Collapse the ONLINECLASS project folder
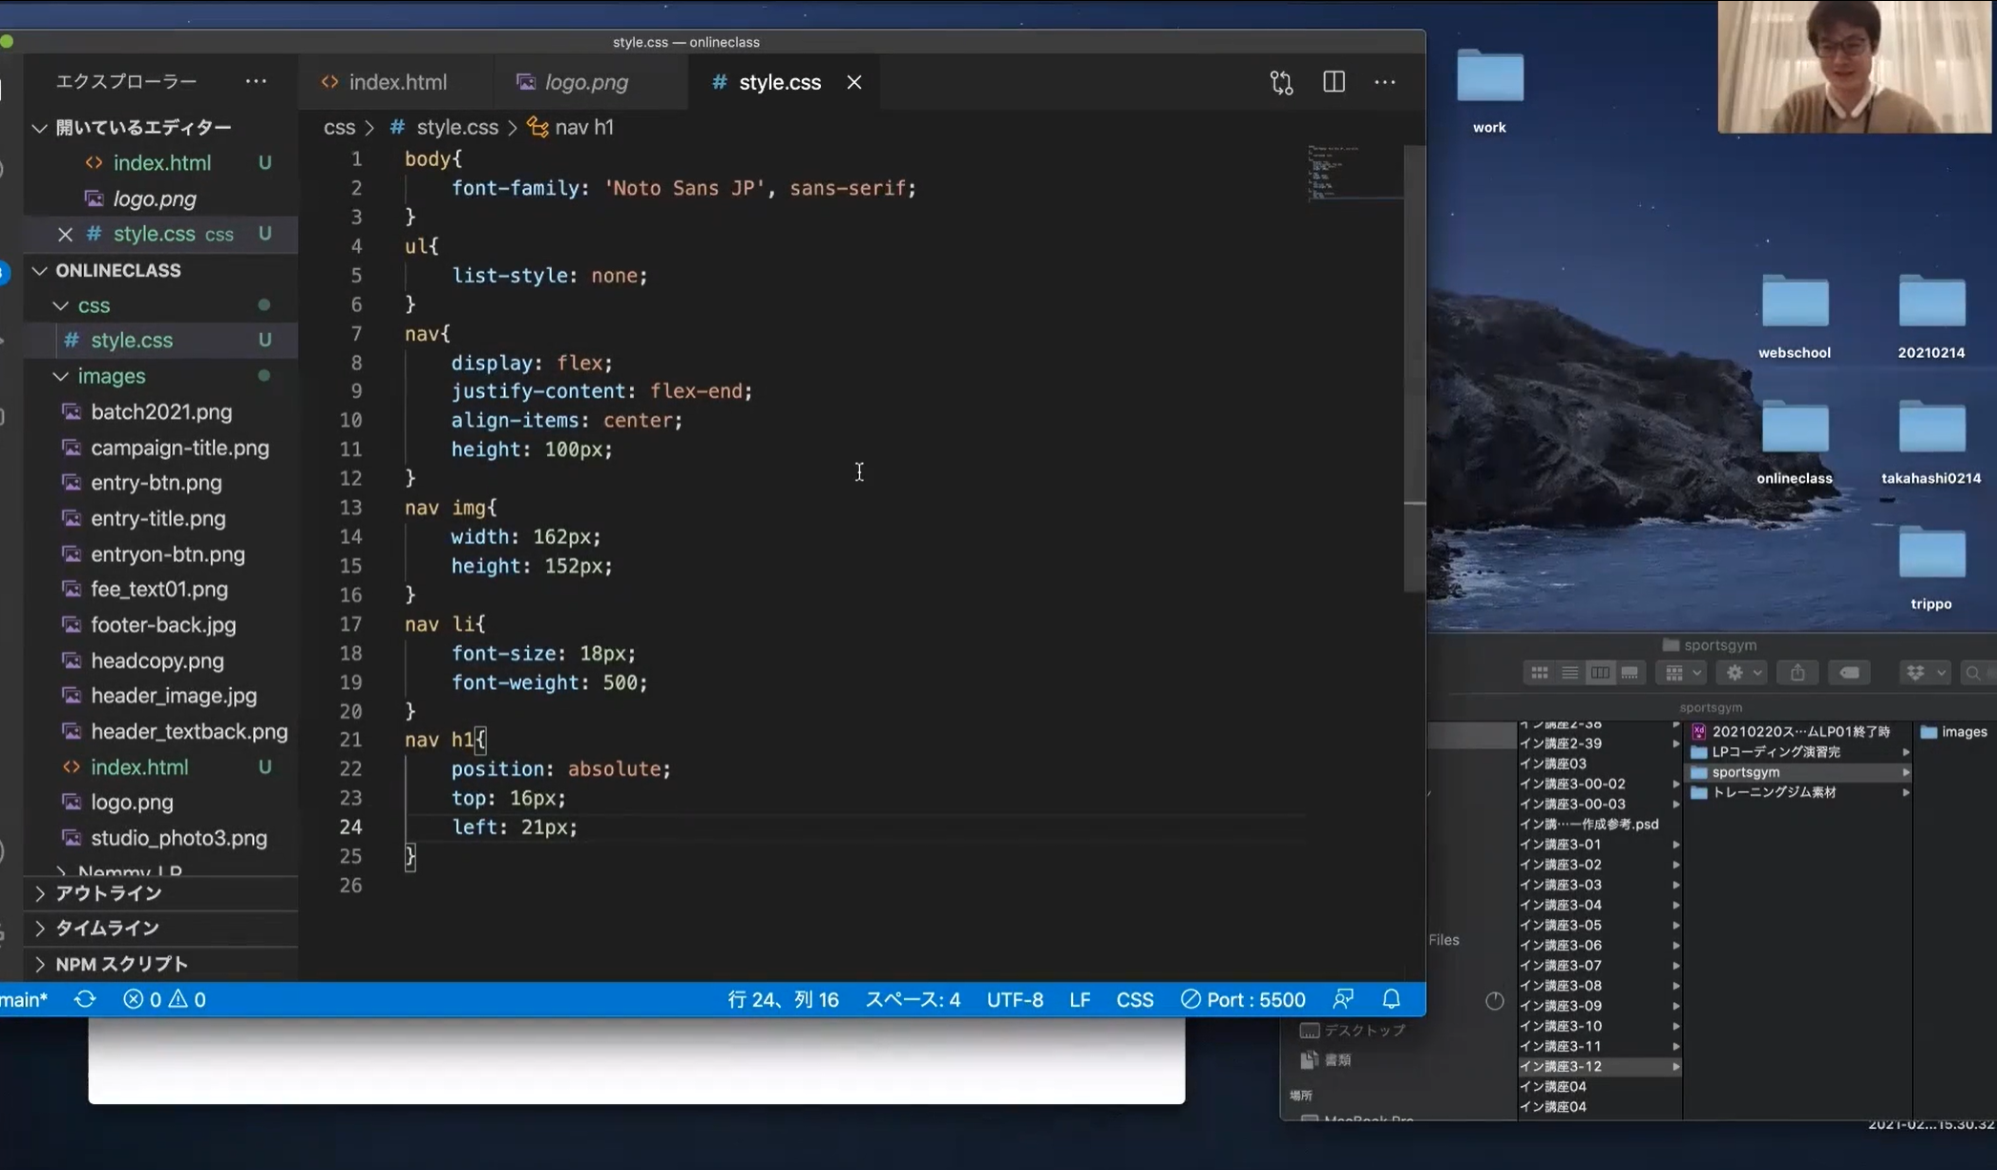The image size is (1997, 1170). [39, 271]
